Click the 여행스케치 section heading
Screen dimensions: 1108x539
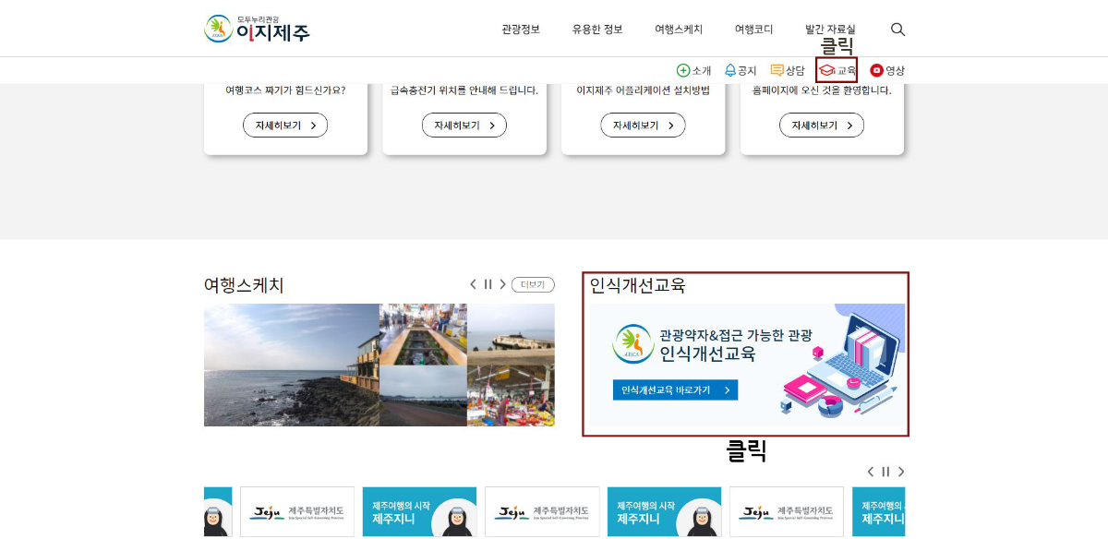[x=244, y=285]
